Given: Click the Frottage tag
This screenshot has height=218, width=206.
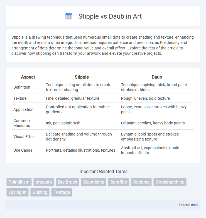Looking at the screenshot, I should point(62,192).
